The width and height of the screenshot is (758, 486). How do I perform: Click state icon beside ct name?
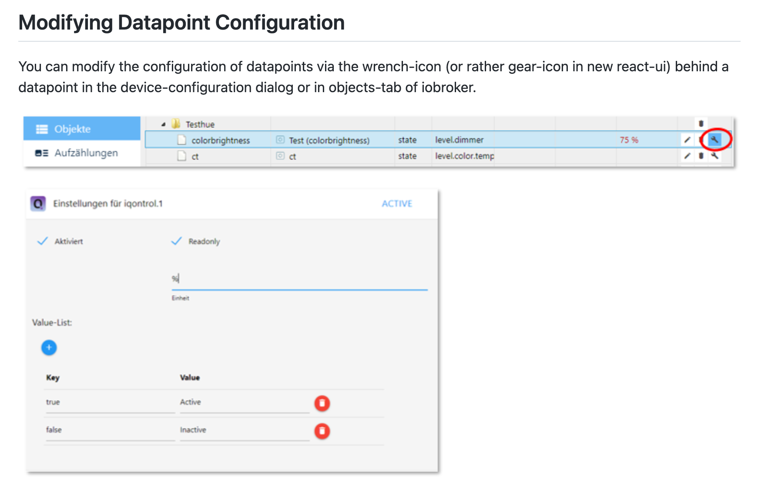[x=281, y=156]
